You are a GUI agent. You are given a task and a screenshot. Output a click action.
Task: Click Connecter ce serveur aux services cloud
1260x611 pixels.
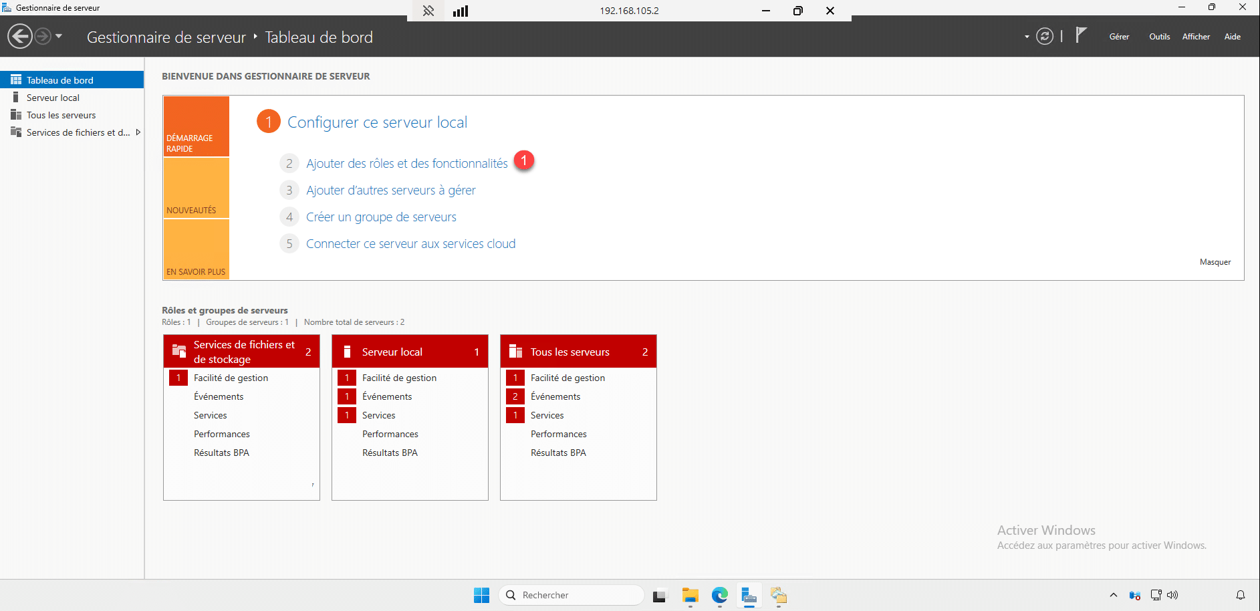[411, 244]
